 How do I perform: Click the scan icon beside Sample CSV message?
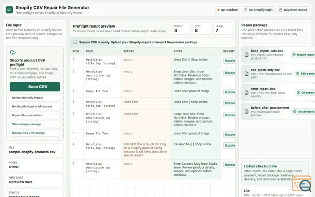(75, 42)
